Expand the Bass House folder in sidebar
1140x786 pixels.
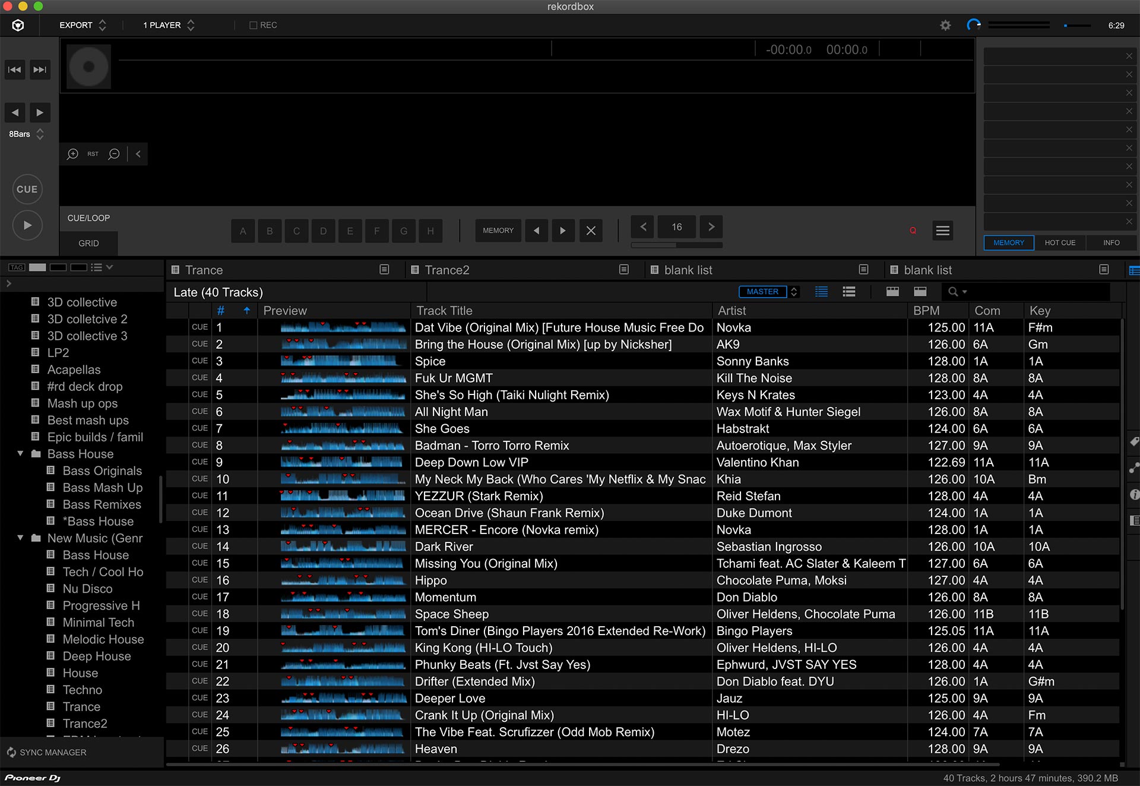coord(19,453)
